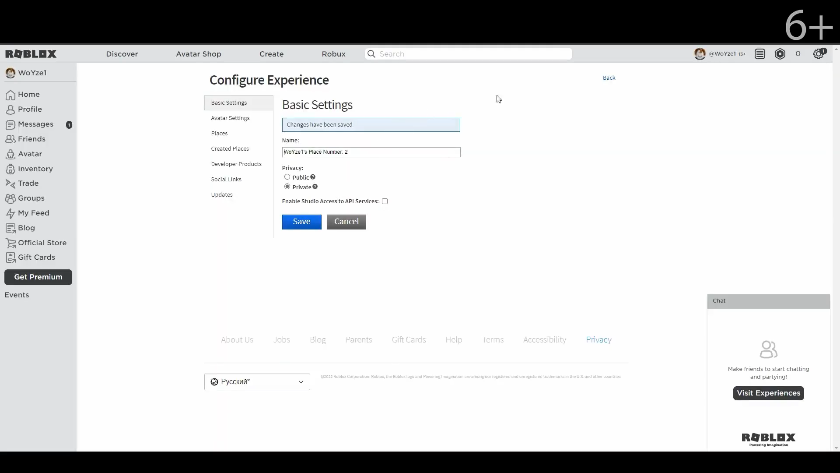Viewport: 840px width, 473px height.
Task: Click the search magnifier icon
Action: click(x=371, y=54)
